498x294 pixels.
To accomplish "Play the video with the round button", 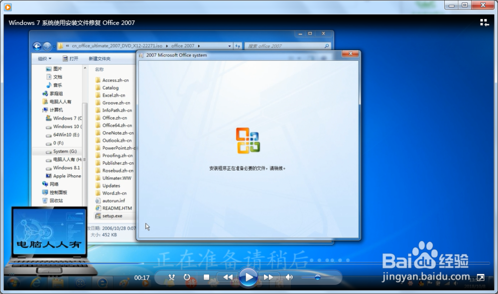I will (248, 277).
